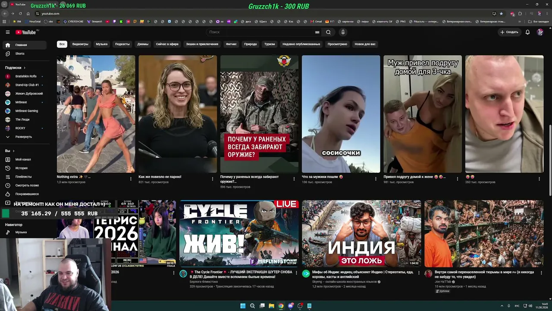Open options for 'Мифы об Индии' video
552x311 pixels.
coord(419,273)
